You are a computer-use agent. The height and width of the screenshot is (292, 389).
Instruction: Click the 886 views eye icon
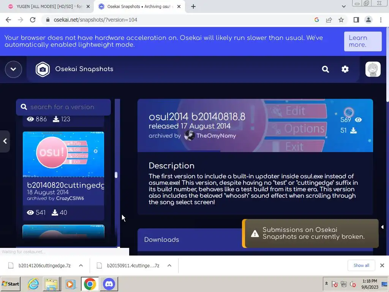pos(30,119)
